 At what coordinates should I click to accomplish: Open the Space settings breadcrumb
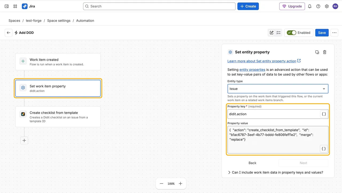point(59,21)
